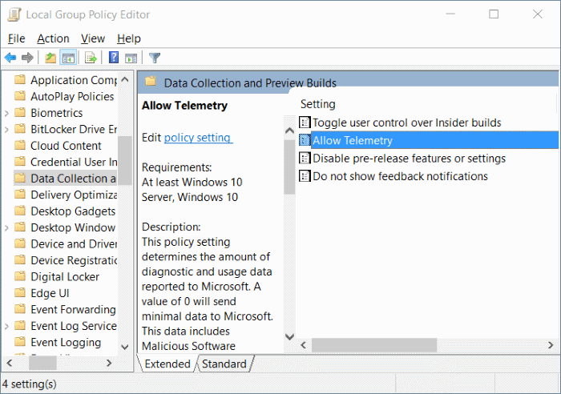Select Application Compatibility folder in tree
Image resolution: width=561 pixels, height=394 pixels.
point(74,80)
